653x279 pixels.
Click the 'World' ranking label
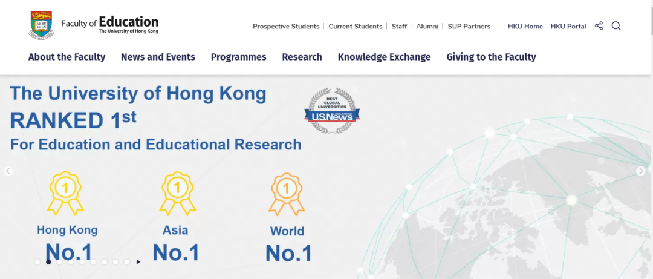[x=287, y=231]
